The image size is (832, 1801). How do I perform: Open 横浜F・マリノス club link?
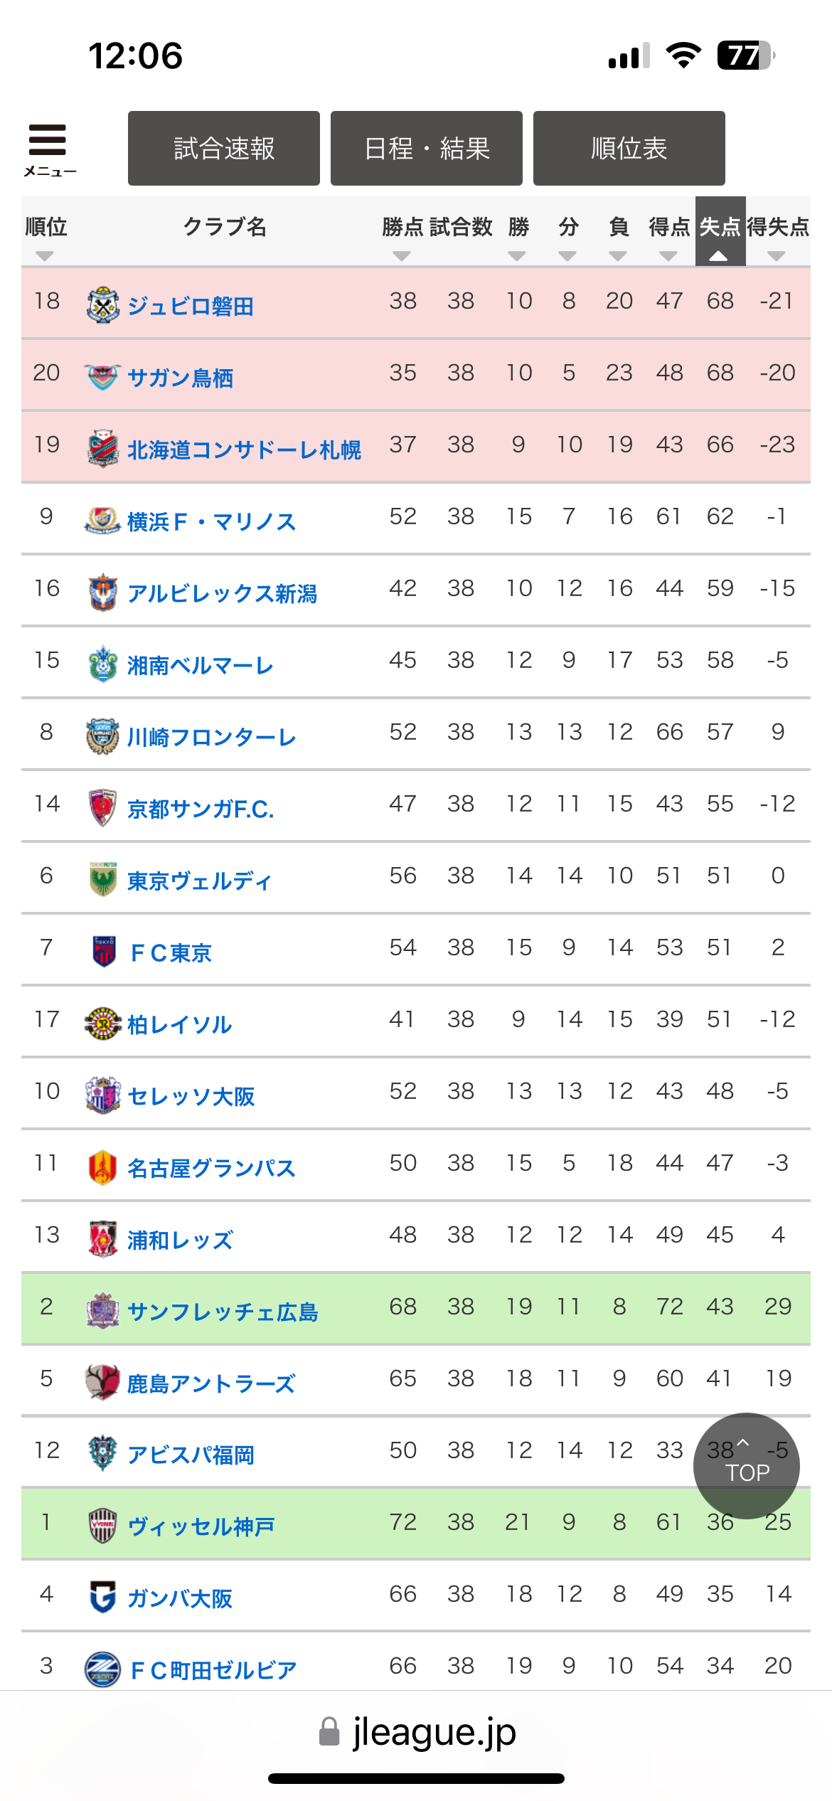211,521
